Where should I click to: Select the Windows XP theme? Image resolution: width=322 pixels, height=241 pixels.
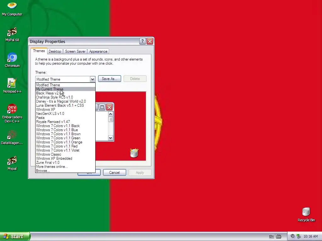click(x=65, y=110)
